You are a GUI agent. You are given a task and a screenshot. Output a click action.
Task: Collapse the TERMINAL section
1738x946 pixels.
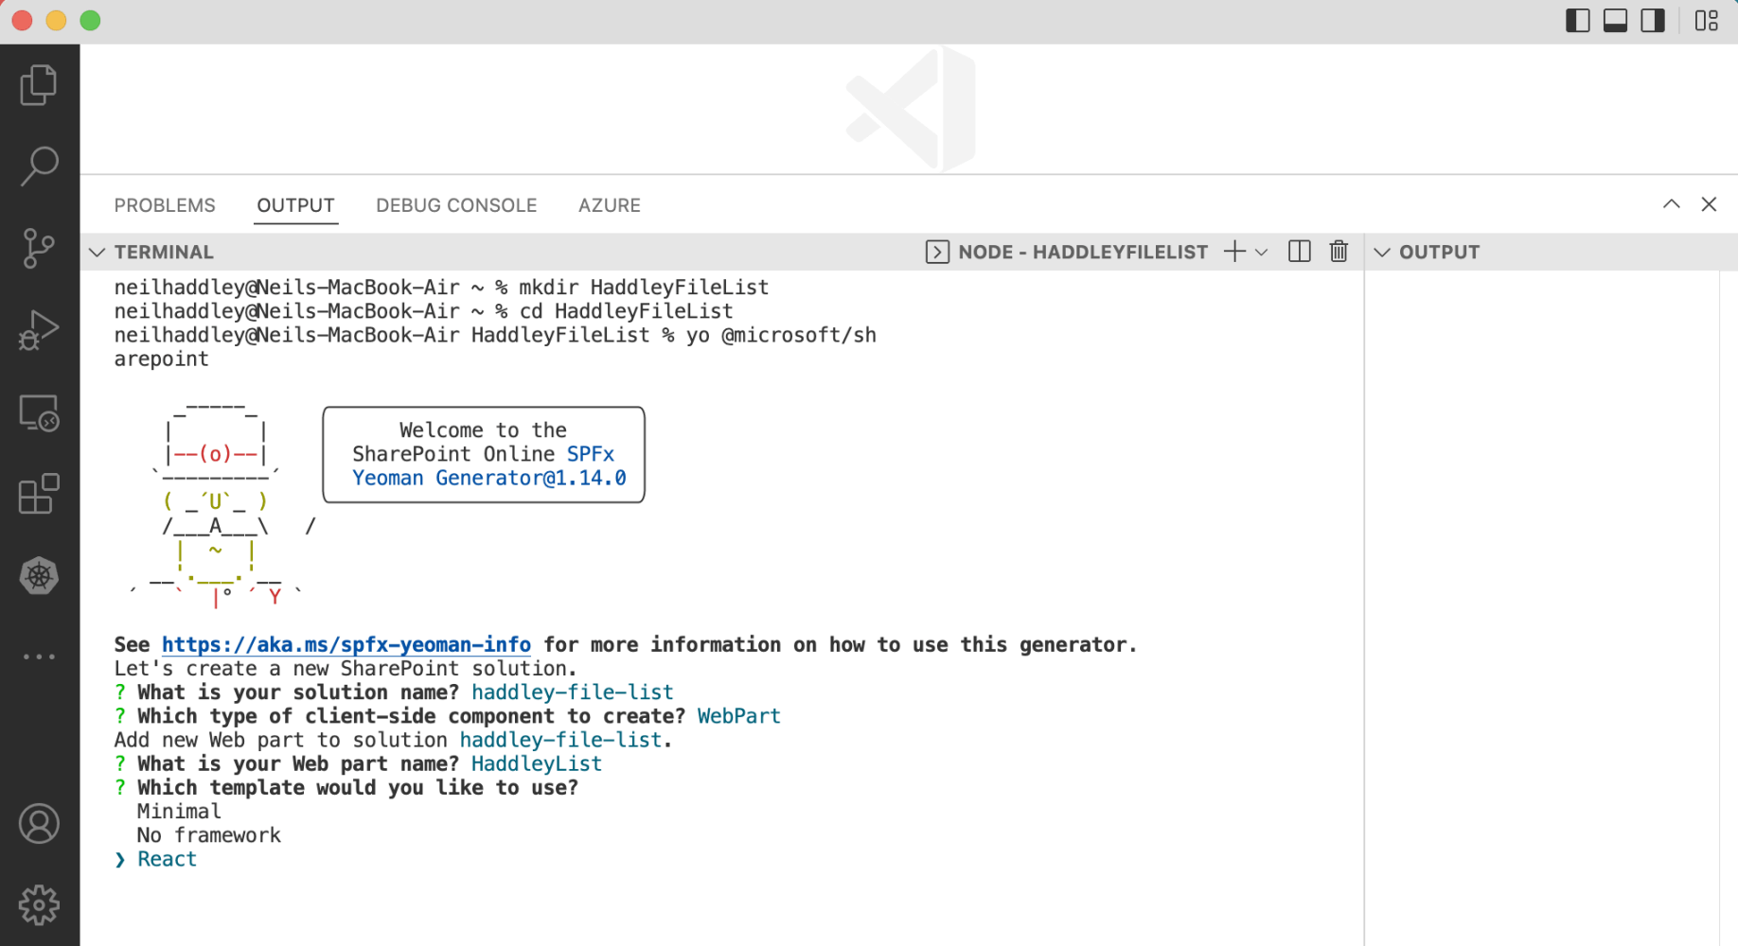(x=97, y=253)
